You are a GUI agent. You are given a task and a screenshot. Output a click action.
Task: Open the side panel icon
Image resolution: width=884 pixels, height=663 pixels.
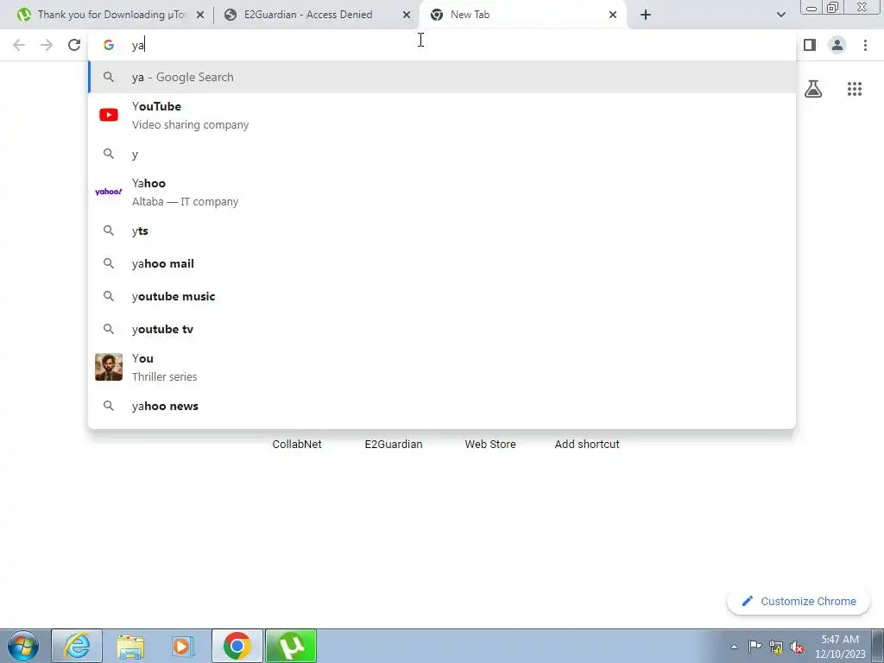tap(810, 45)
